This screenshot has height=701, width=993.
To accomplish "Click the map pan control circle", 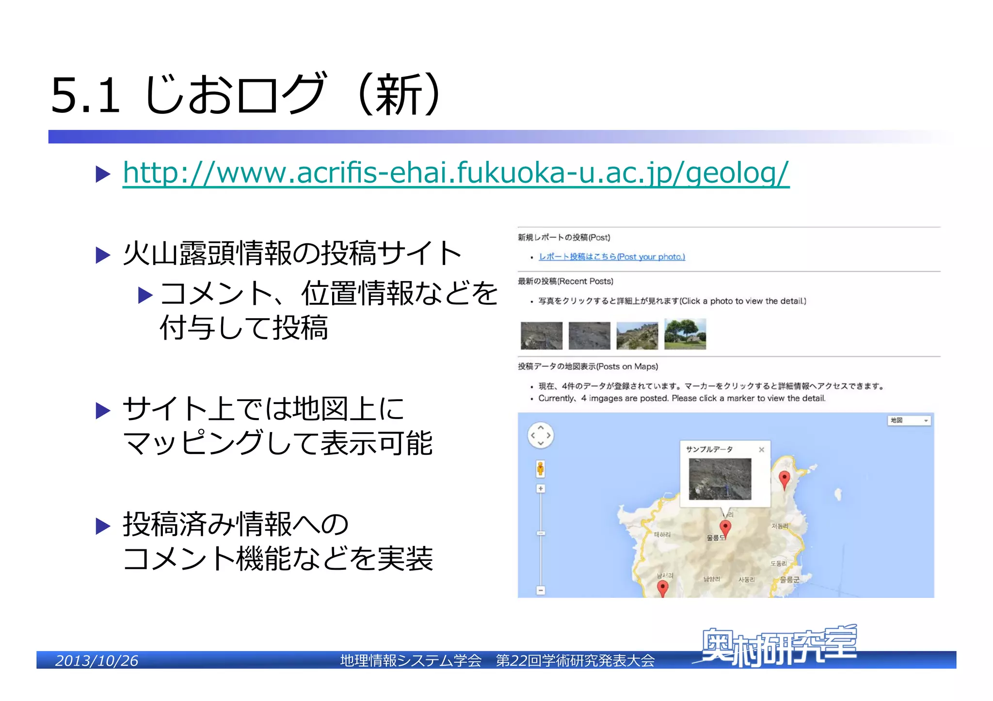I will (x=540, y=435).
